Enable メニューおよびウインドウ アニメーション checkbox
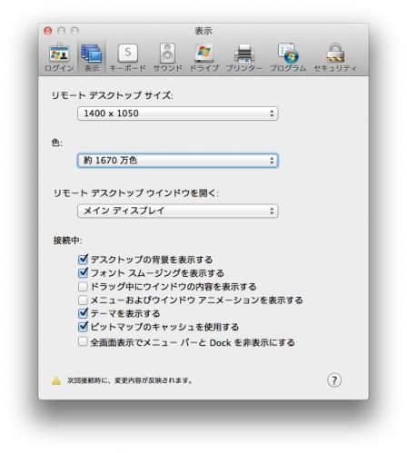Screen dimensions: 407x453 [x=83, y=300]
